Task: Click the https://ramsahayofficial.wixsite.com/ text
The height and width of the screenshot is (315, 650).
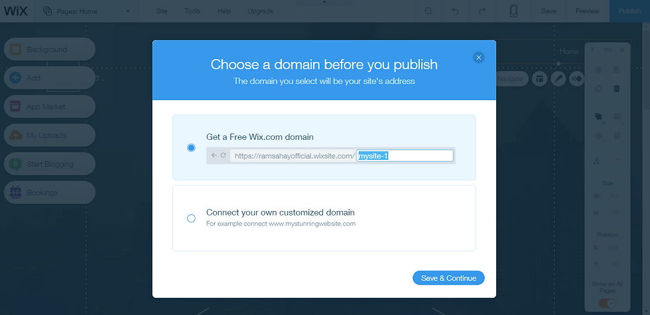Action: tap(293, 156)
